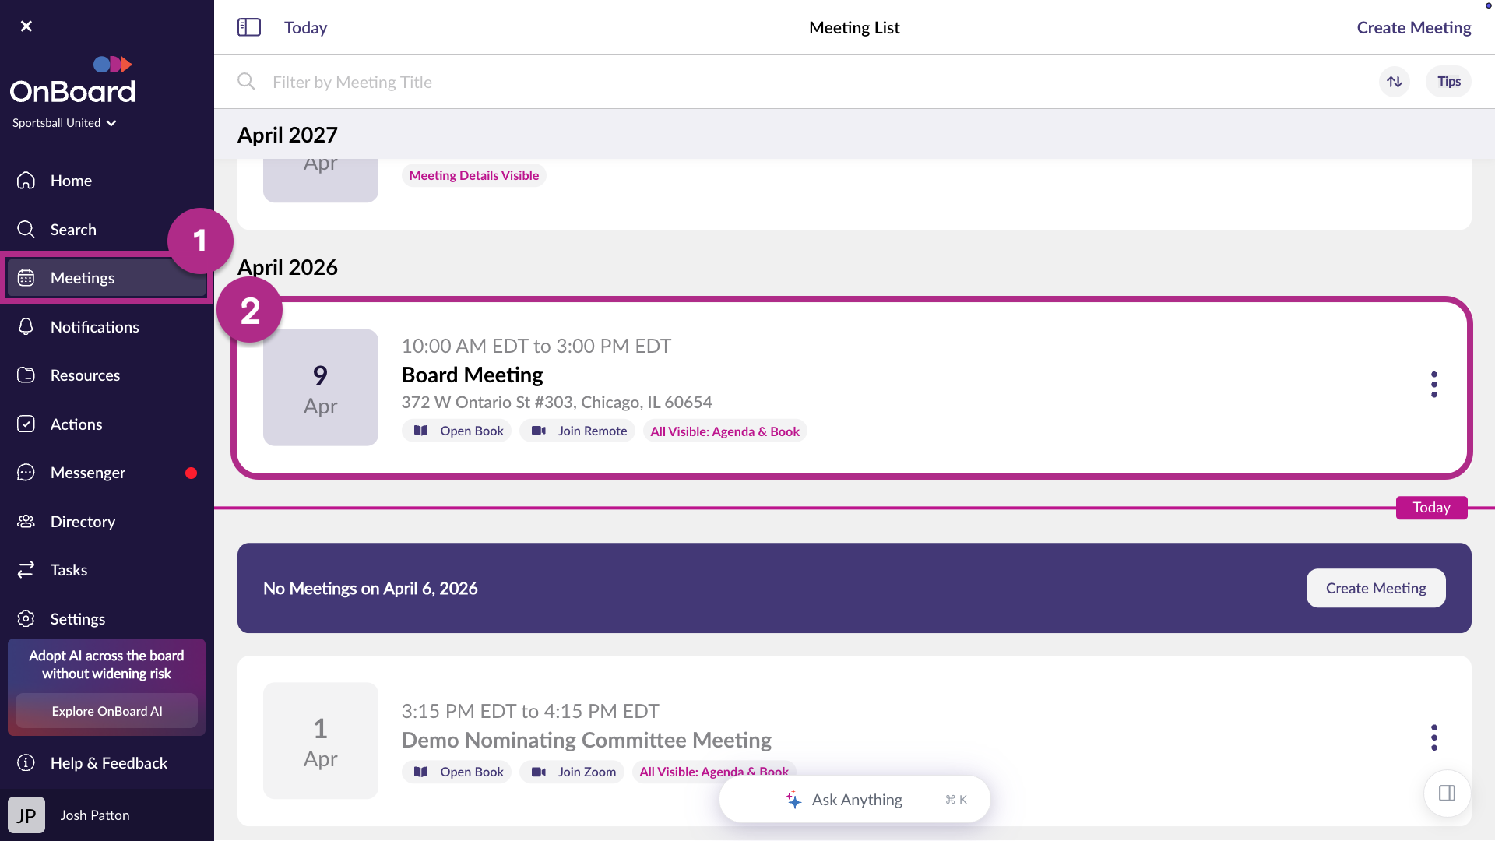
Task: Click Create Meeting link at top right
Action: [1413, 28]
